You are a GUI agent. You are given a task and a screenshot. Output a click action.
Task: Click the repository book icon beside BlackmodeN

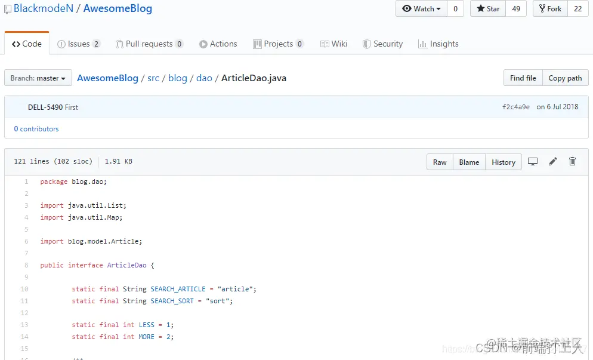[x=8, y=9]
